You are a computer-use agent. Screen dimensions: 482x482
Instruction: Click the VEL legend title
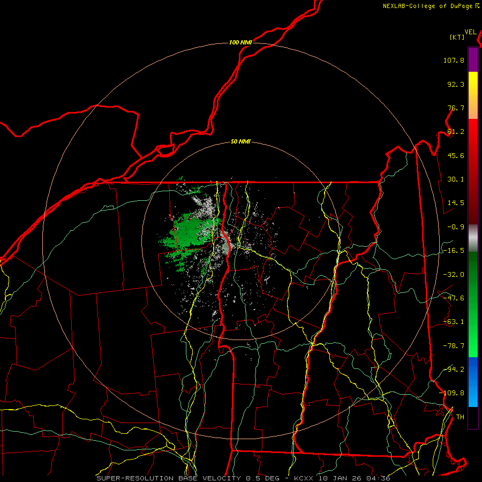tap(470, 32)
